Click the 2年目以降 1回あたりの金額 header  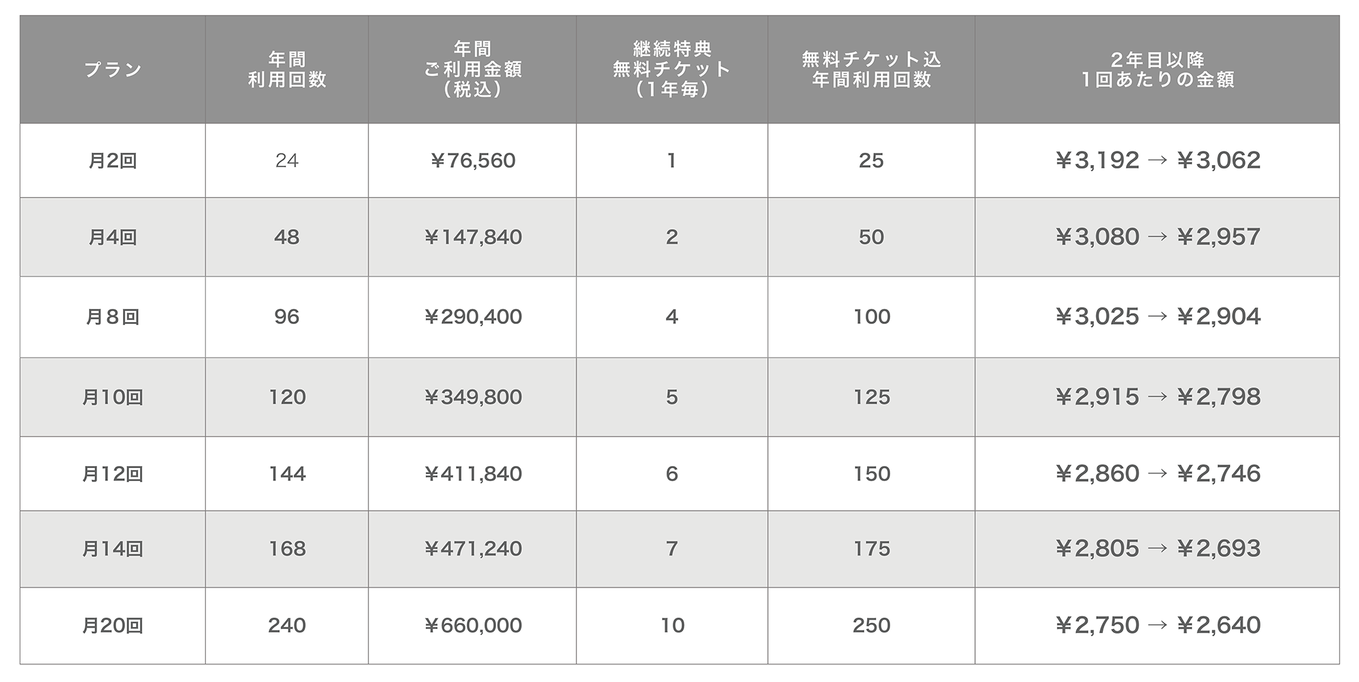1157,69
